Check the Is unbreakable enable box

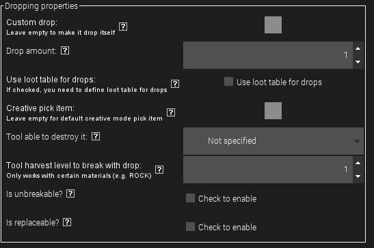click(x=190, y=198)
